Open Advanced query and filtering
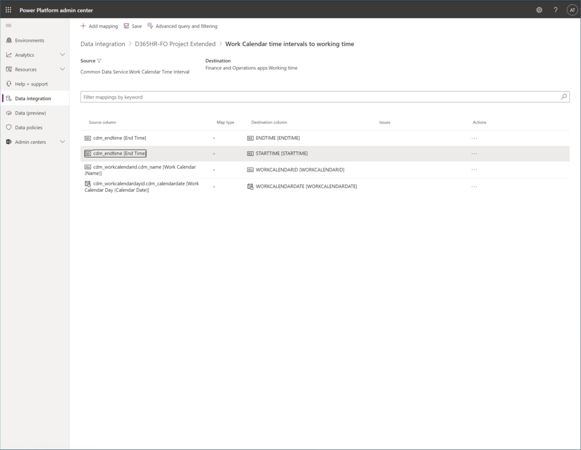This screenshot has height=450, width=581. point(182,26)
